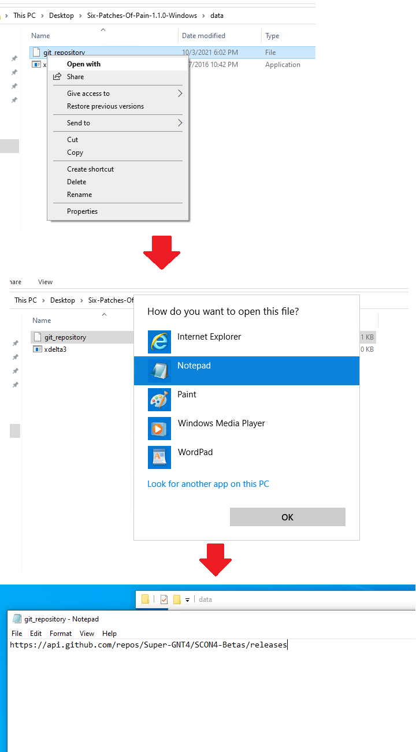Screen dimensions: 416x752
Task: Confirm with the OK button
Action: (x=288, y=517)
